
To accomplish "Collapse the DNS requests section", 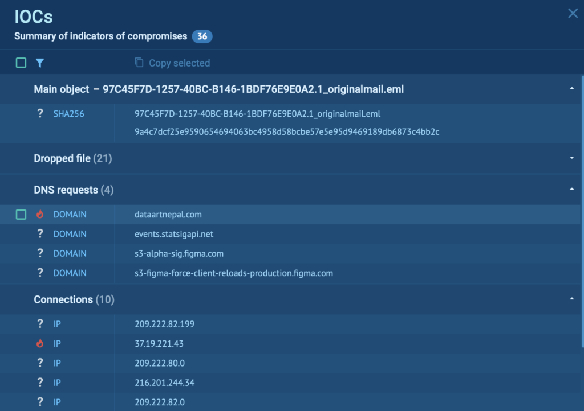I will [571, 189].
